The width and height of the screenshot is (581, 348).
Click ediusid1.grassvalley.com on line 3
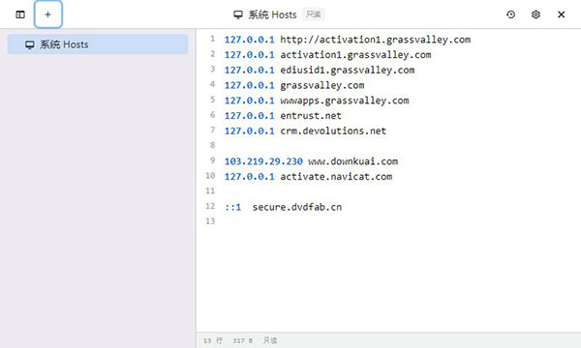(x=348, y=70)
